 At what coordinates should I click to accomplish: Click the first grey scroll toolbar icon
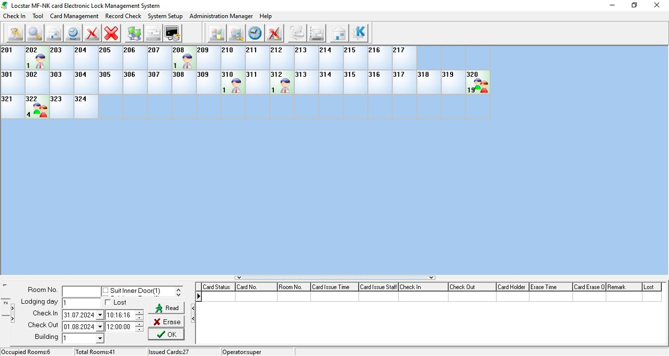[297, 33]
